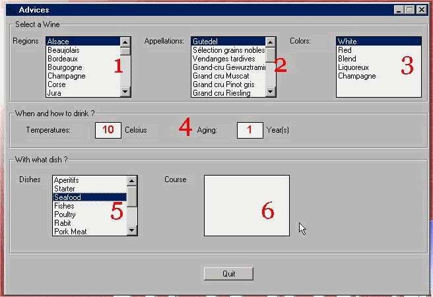Viewport: 433px width, 297px height.
Task: Select Poultry in Dishes list
Action: [65, 214]
